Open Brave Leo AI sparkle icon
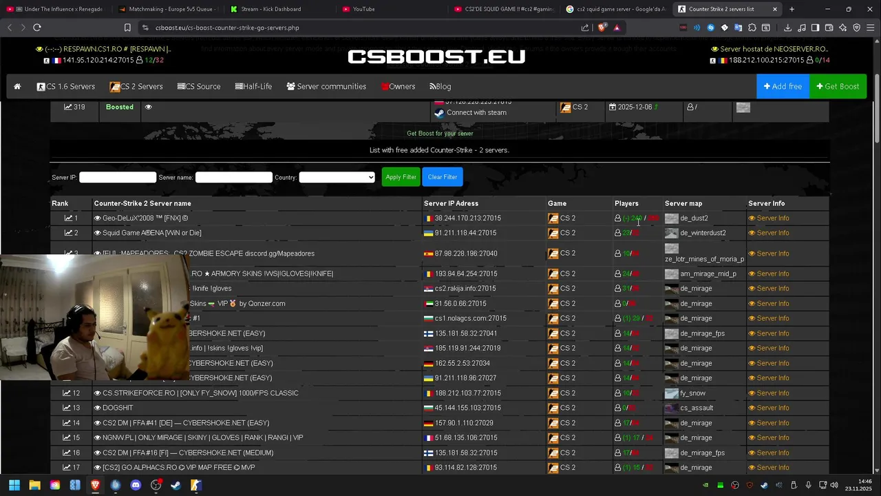This screenshot has width=881, height=496. 843,28
